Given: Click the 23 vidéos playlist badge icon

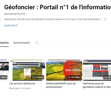Looking at the screenshot, I should click(x=69, y=77).
